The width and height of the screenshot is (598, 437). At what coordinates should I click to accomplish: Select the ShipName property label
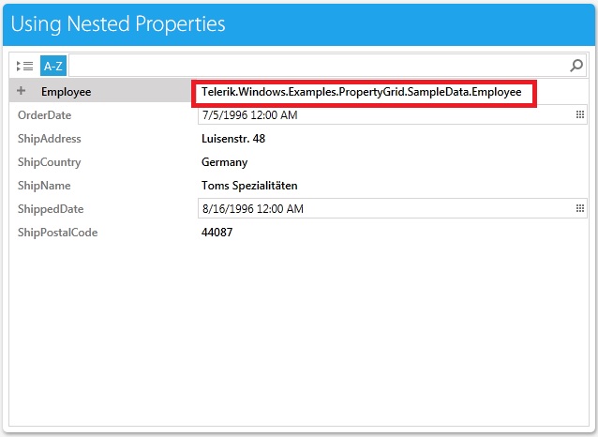tap(44, 186)
